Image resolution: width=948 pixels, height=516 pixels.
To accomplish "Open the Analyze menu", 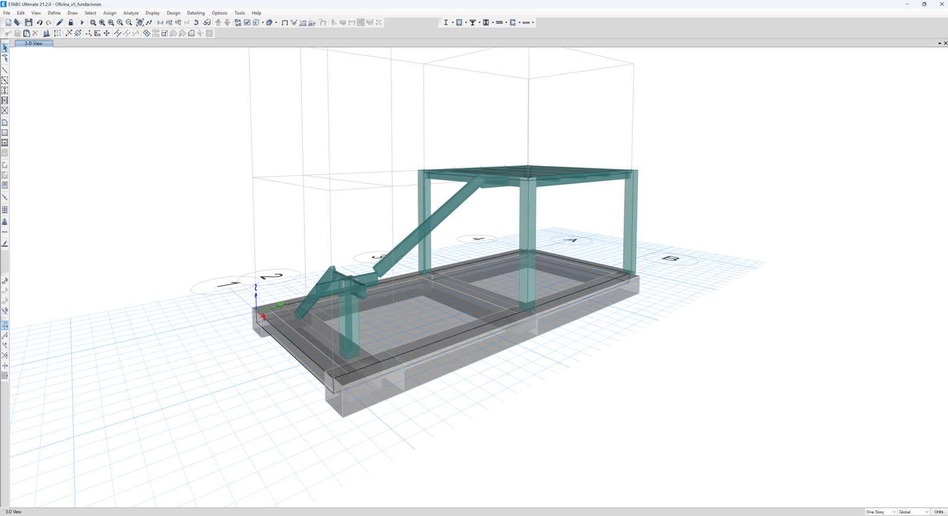I will [131, 13].
